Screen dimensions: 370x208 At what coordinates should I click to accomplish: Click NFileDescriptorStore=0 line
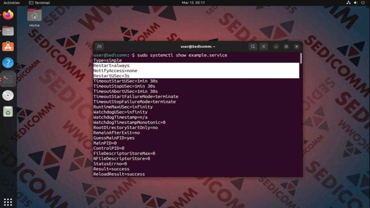point(122,159)
